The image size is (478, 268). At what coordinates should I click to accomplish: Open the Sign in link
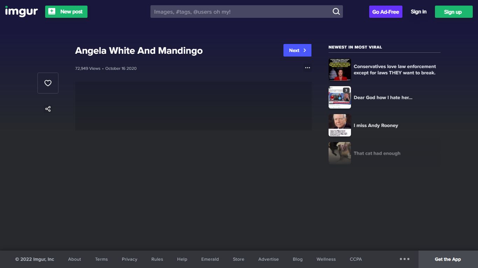[x=419, y=12]
